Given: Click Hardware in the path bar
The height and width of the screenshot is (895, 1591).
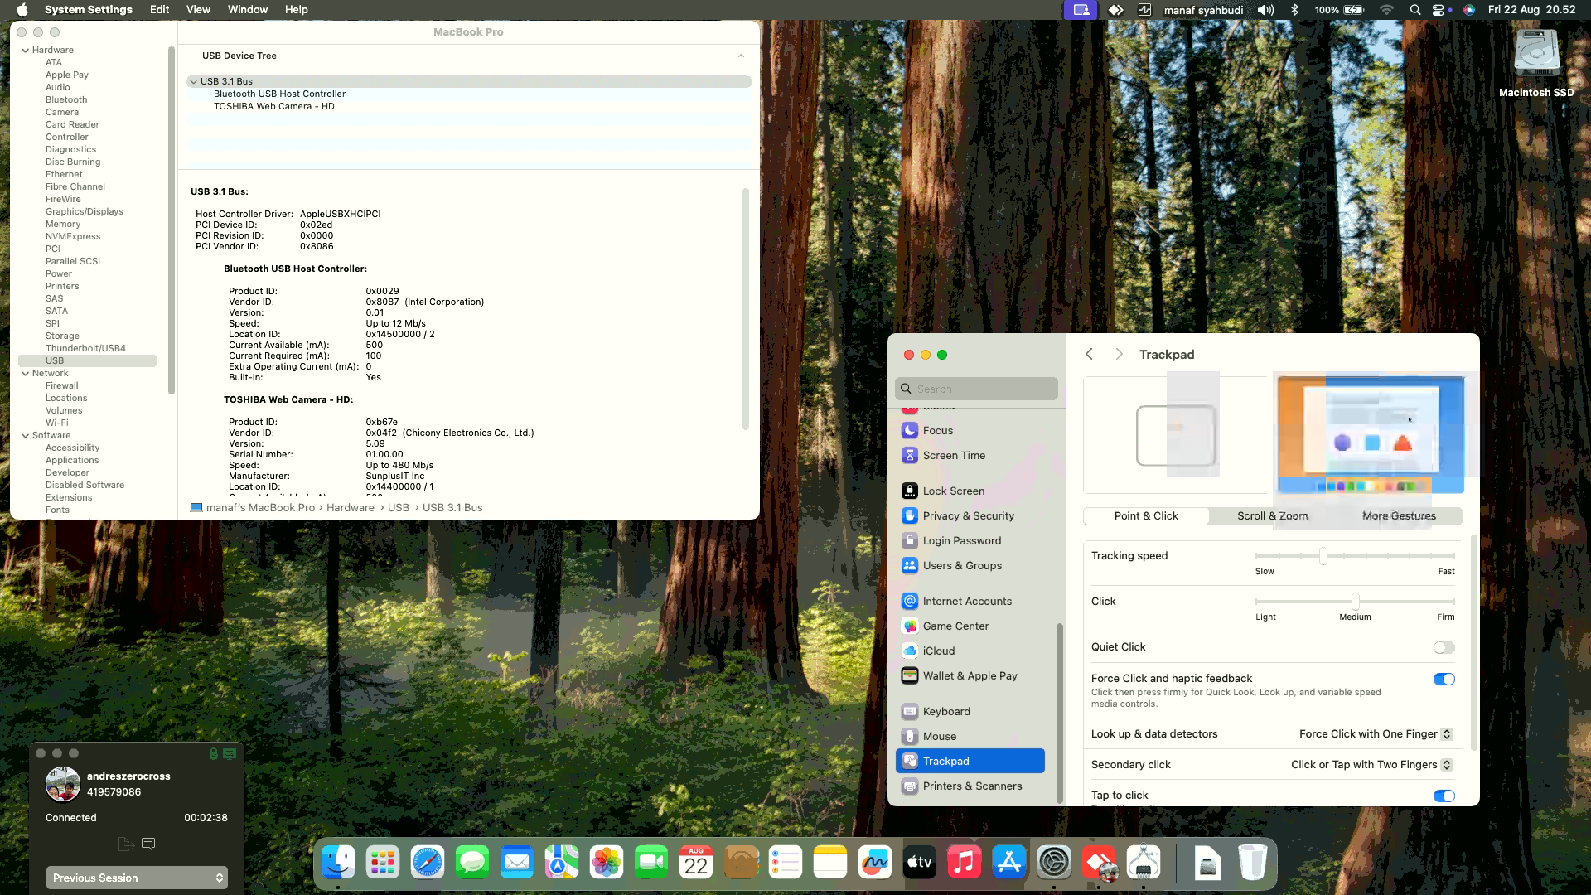Looking at the screenshot, I should [x=350, y=507].
